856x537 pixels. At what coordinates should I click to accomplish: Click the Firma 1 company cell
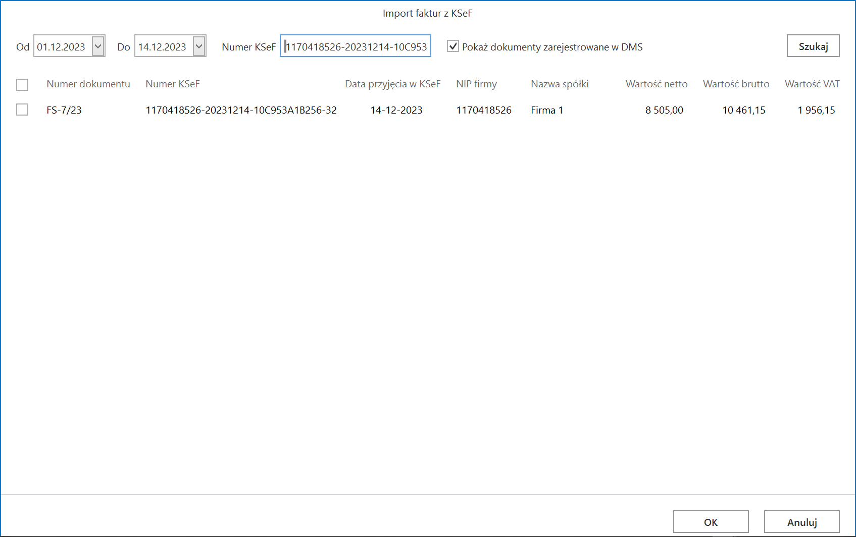[x=547, y=110]
